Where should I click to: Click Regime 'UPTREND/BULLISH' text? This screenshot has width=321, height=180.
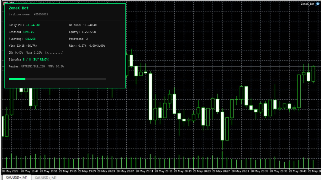coord(33,66)
